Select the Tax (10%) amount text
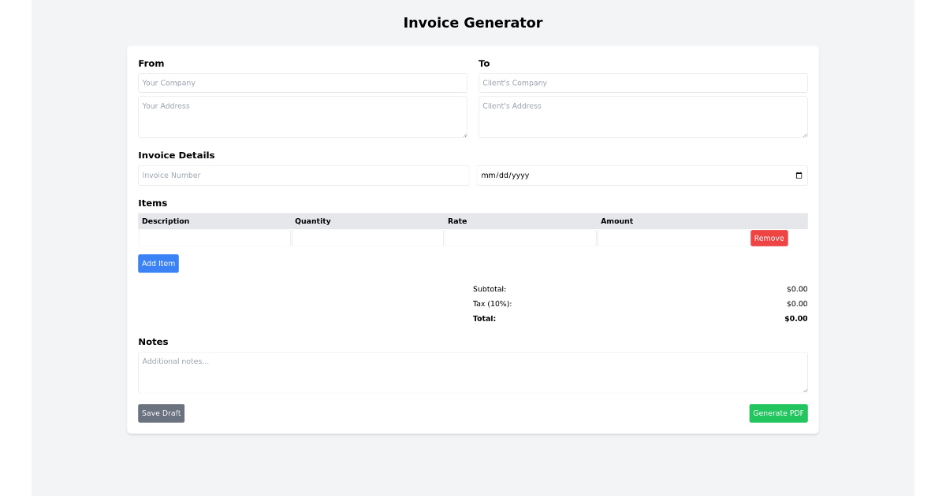 pos(797,303)
